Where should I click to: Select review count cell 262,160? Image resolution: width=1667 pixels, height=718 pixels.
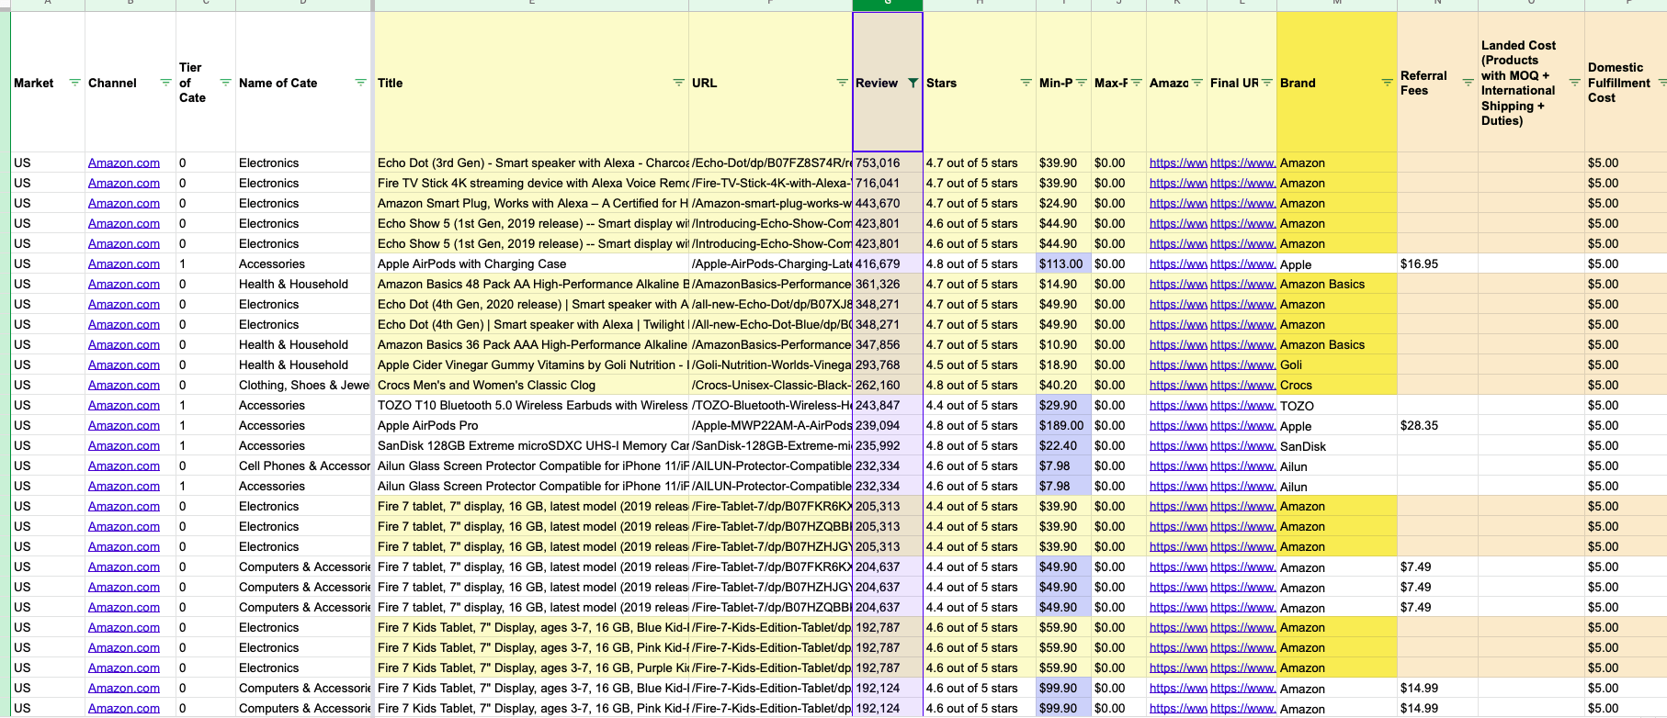(888, 386)
